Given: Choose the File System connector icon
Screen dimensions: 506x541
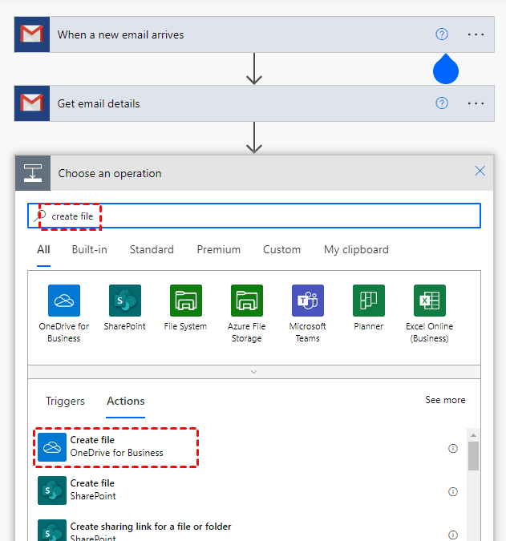Looking at the screenshot, I should (x=185, y=301).
